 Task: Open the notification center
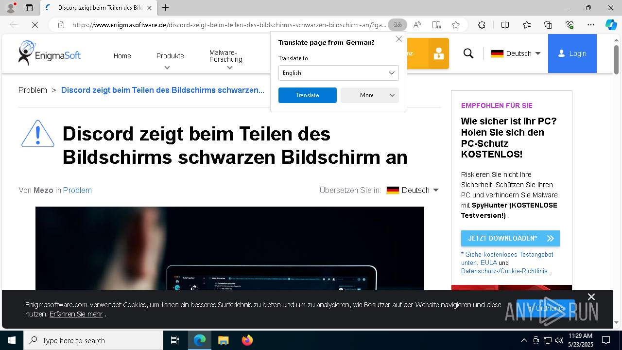606,340
